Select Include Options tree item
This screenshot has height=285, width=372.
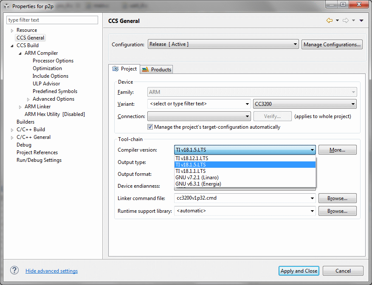[50, 76]
